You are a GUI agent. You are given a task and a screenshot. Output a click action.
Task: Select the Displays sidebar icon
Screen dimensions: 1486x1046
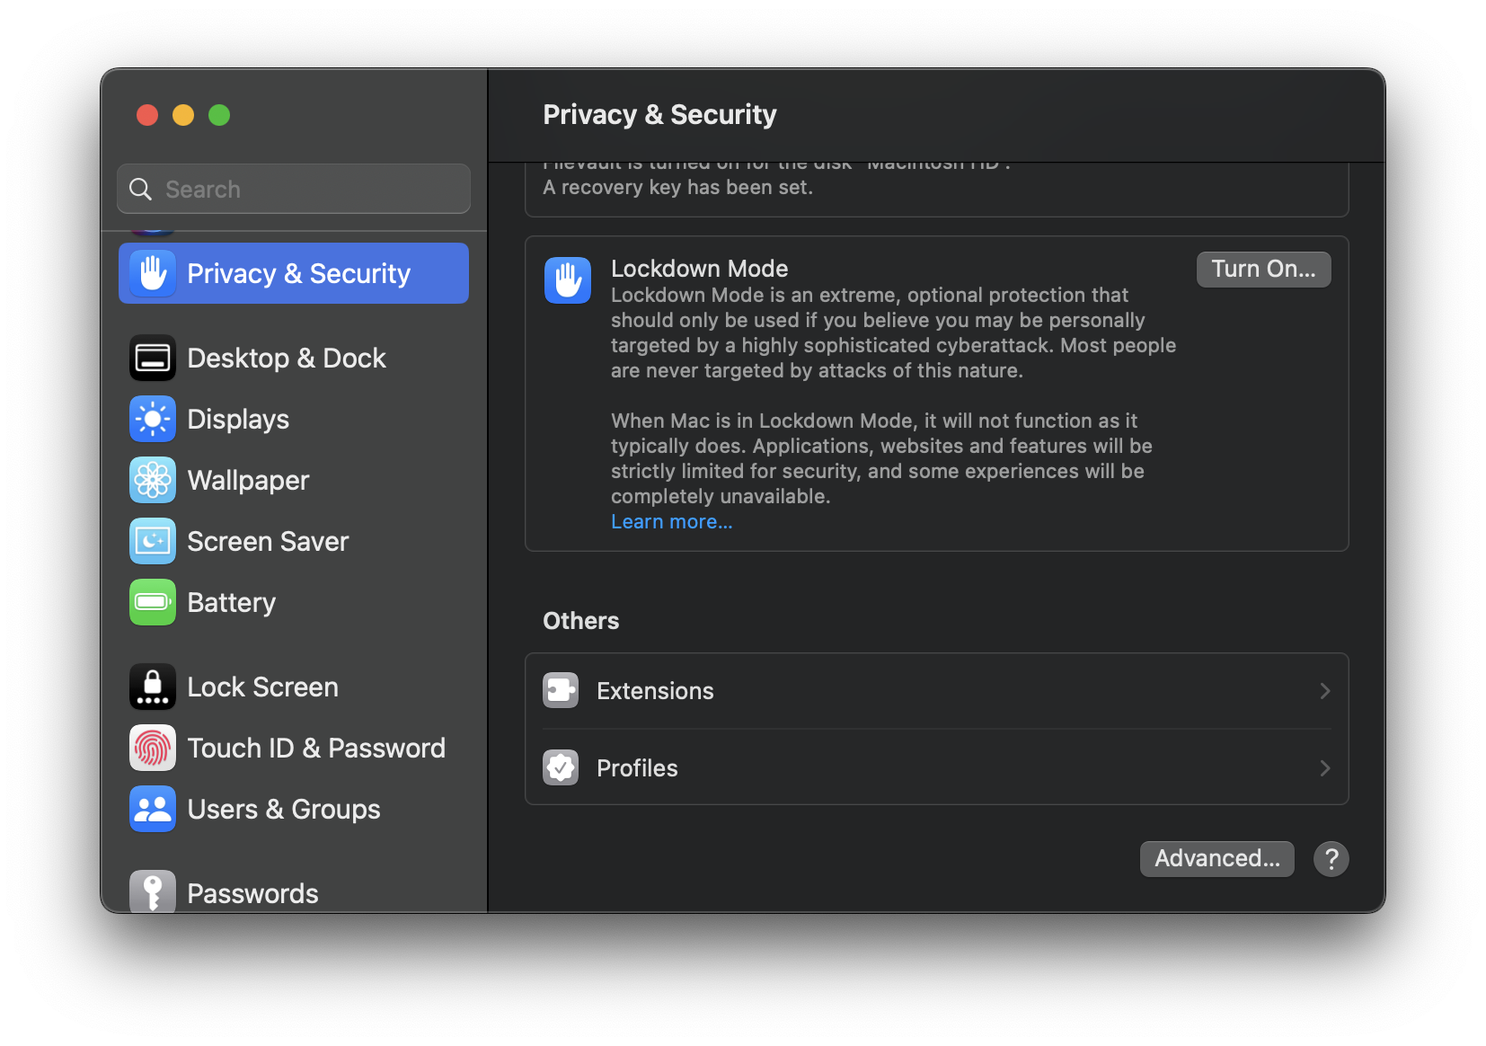(153, 418)
